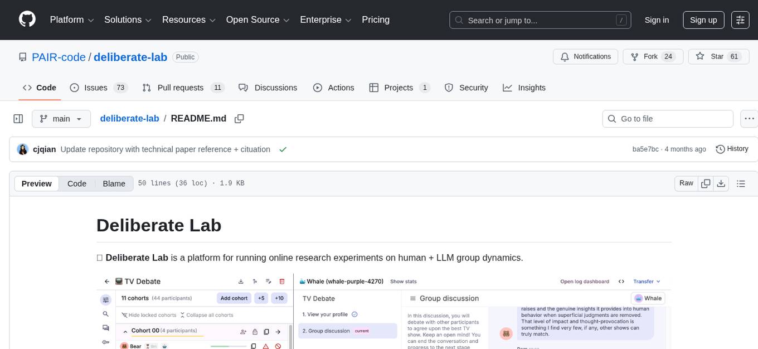The width and height of the screenshot is (758, 349).
Task: Open the file outline list
Action: click(740, 183)
